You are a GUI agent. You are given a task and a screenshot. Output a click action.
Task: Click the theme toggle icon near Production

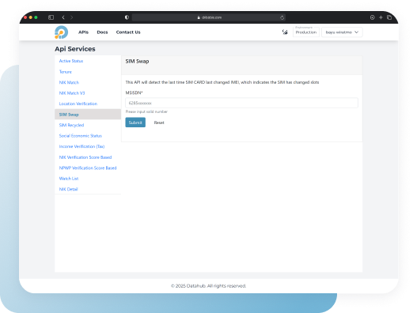(x=285, y=32)
